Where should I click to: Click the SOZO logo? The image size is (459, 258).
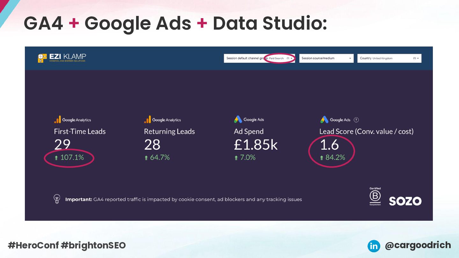pos(405,201)
